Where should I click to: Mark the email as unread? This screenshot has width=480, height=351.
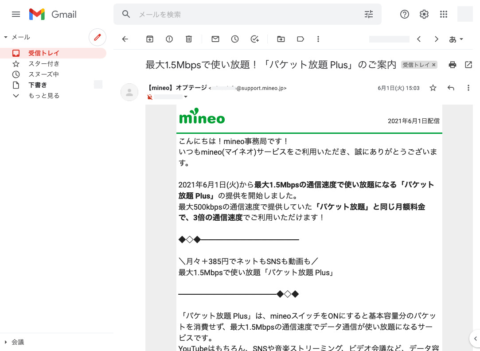(215, 39)
